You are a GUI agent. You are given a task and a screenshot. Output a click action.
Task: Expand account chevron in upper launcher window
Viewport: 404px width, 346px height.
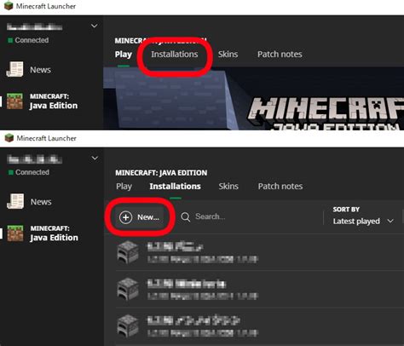94,26
